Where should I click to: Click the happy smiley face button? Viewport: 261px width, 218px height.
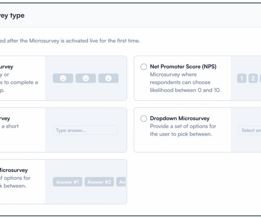coord(63,78)
